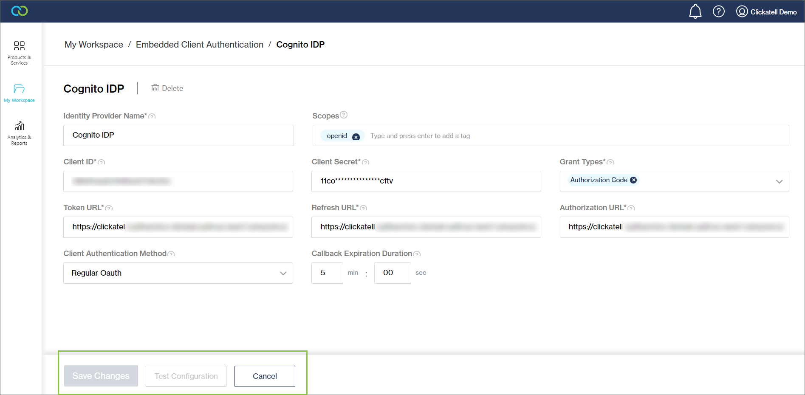Open the Client Authentication Method dropdown

point(283,273)
